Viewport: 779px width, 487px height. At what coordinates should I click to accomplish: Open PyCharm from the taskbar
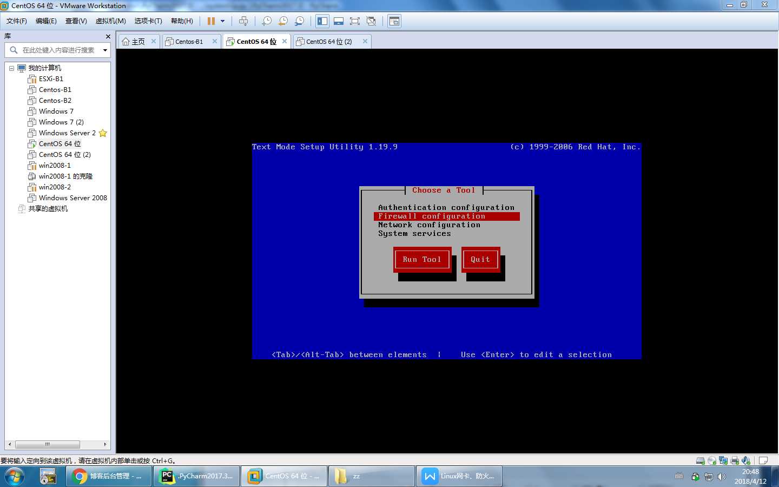[x=197, y=476]
